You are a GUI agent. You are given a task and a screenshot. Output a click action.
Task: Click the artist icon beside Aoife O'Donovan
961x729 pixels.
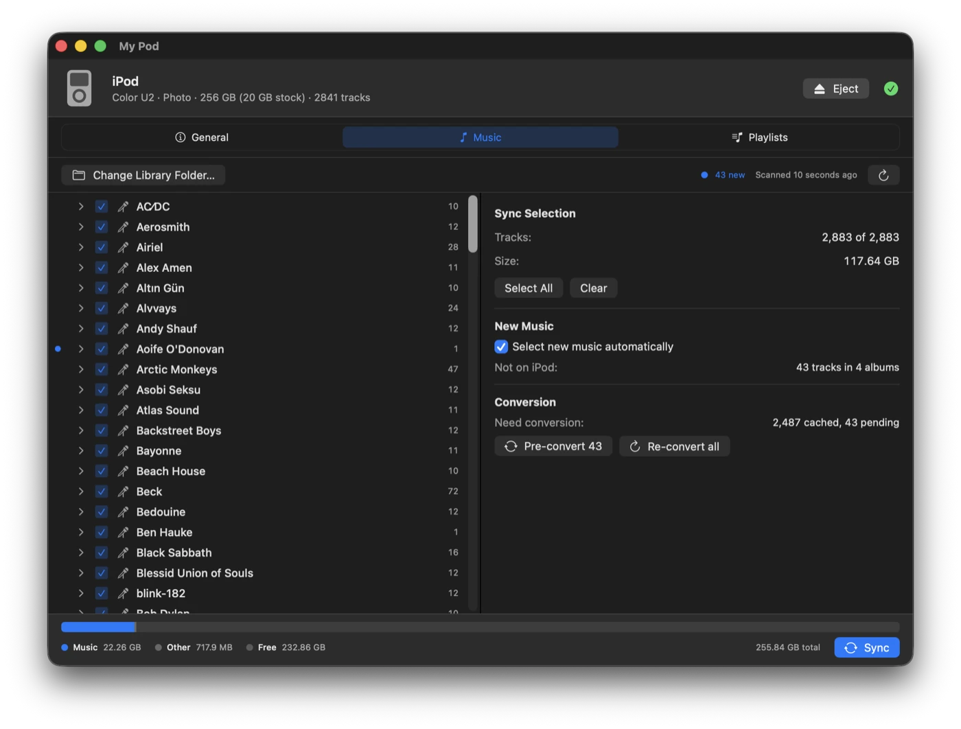pyautogui.click(x=123, y=349)
